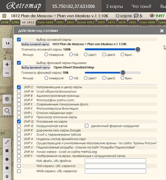Image resolution: width=166 pixels, height=180 pixels.
Task: Open the Топо 1838 map tab
Action: [x=45, y=22]
